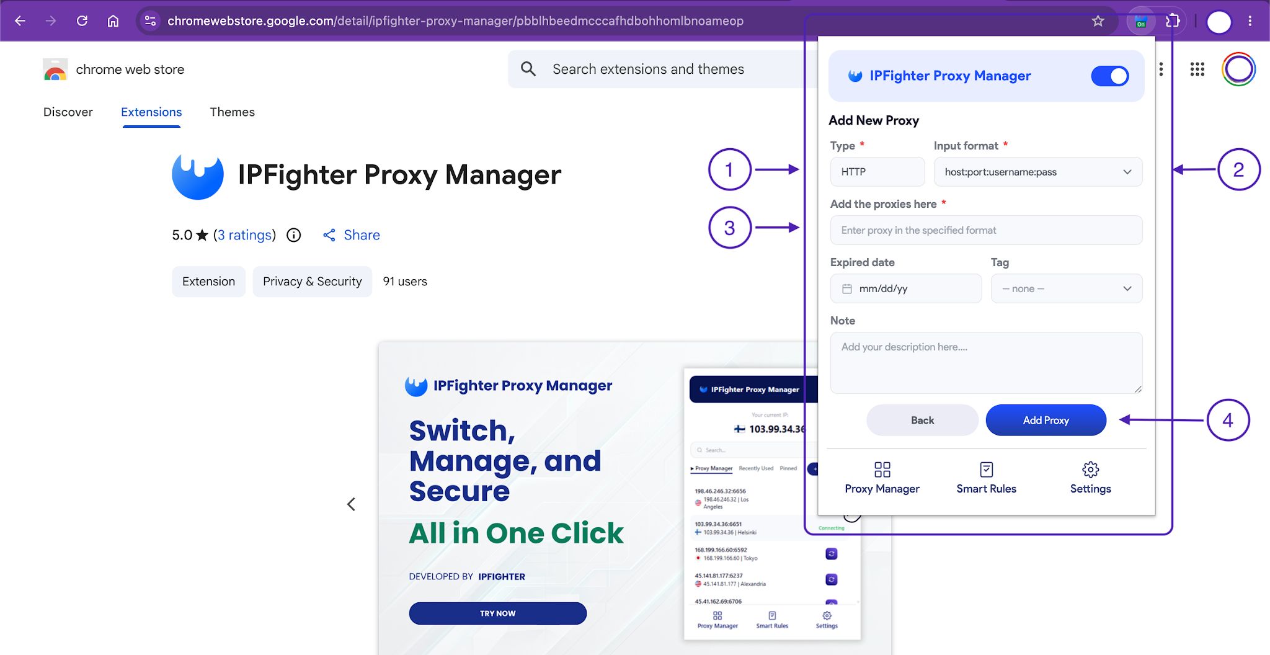The height and width of the screenshot is (655, 1270).
Task: Toggle the IPFighter Proxy Manager switch
Action: coord(1110,76)
